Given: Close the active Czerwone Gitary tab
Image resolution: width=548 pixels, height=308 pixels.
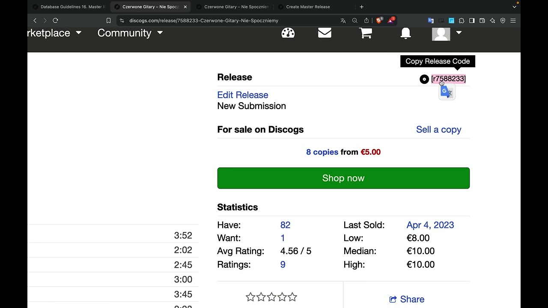Looking at the screenshot, I should pyautogui.click(x=185, y=7).
